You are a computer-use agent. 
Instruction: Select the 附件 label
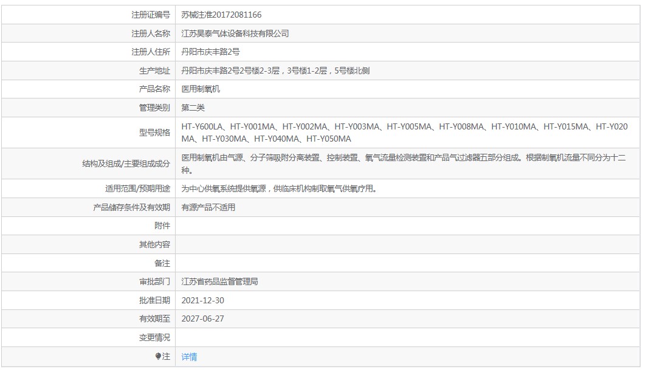(x=162, y=226)
